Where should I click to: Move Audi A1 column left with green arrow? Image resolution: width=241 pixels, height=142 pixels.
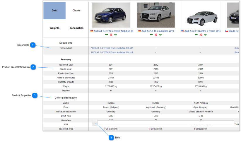tap(106, 35)
